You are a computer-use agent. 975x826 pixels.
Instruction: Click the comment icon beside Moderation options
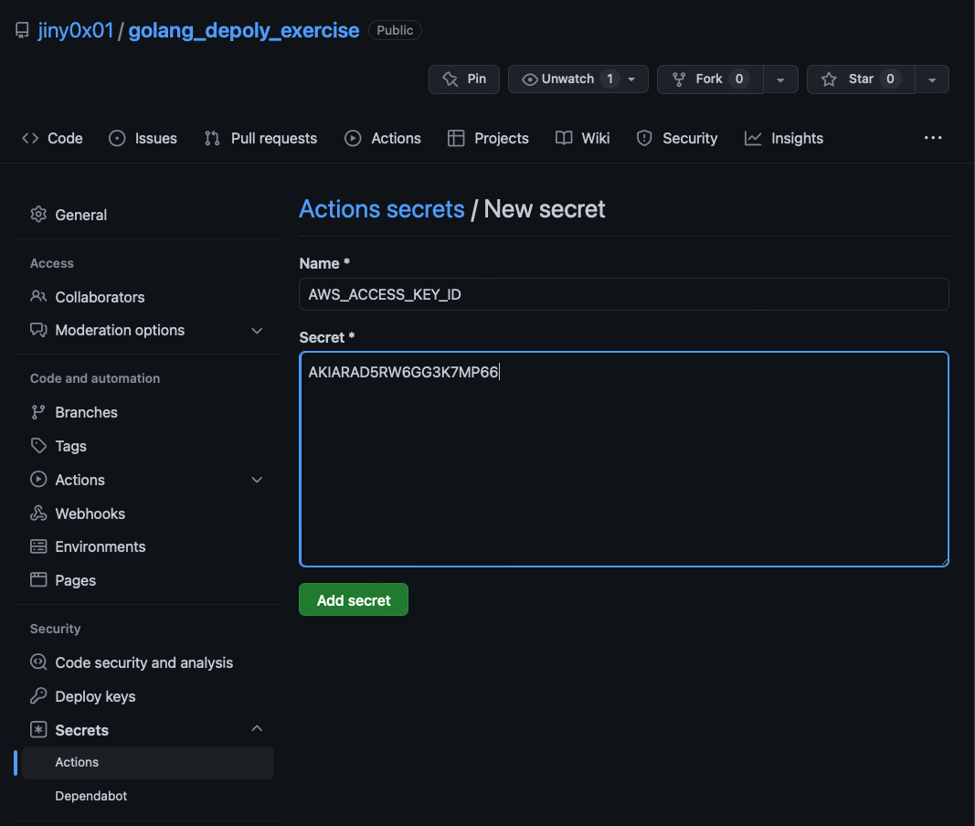[x=38, y=330]
